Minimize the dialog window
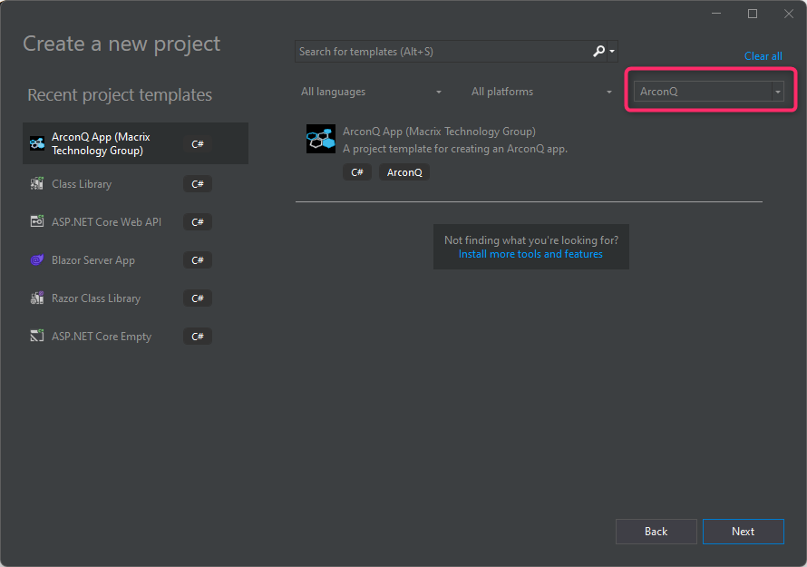 (x=716, y=14)
